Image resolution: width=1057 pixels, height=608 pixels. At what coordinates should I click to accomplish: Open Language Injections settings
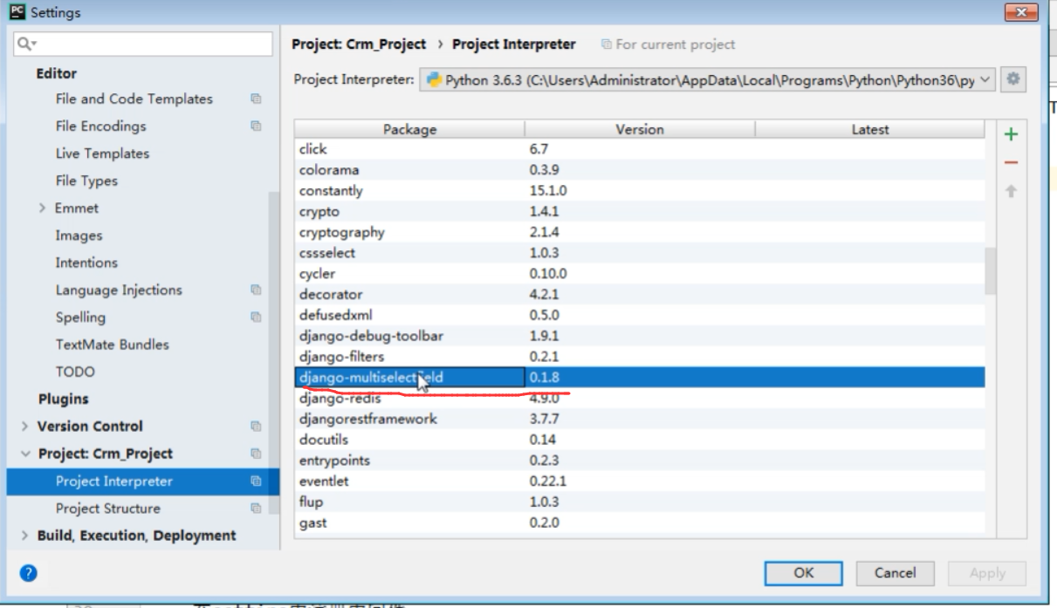pos(119,290)
